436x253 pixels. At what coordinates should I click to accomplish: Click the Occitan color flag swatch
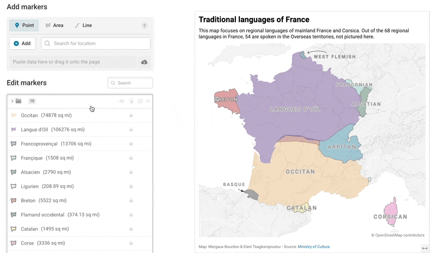click(x=13, y=115)
